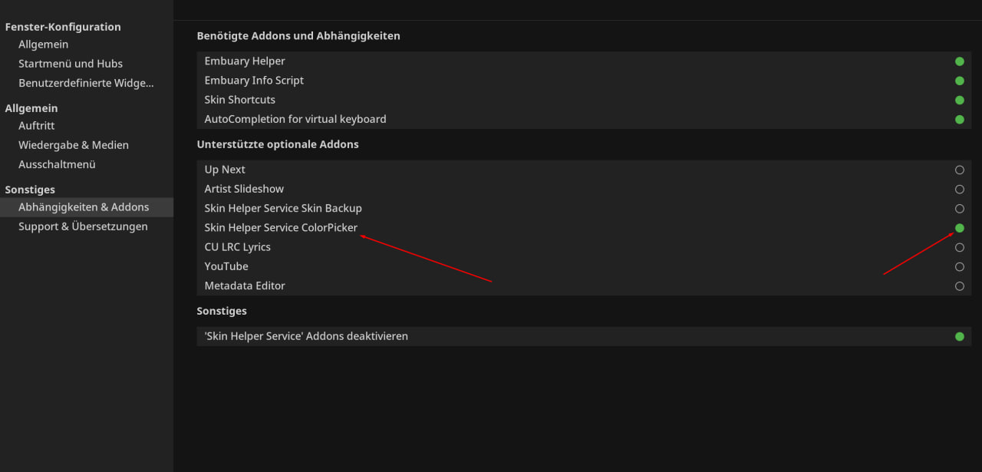The width and height of the screenshot is (982, 472).
Task: Open Allgemein under Fenster-Konfiguration
Action: tap(43, 45)
